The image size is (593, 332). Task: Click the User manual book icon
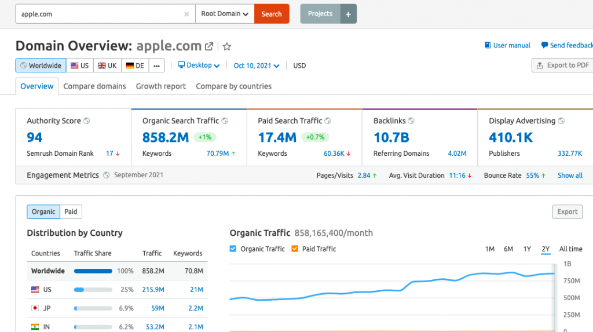[x=488, y=45]
